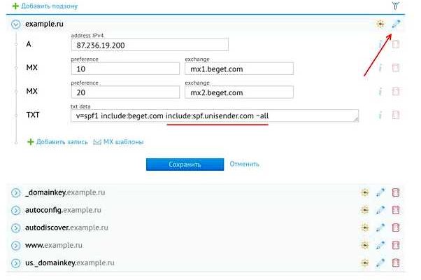Edit autoconfig.example.ru with pencil icon

pos(380,210)
